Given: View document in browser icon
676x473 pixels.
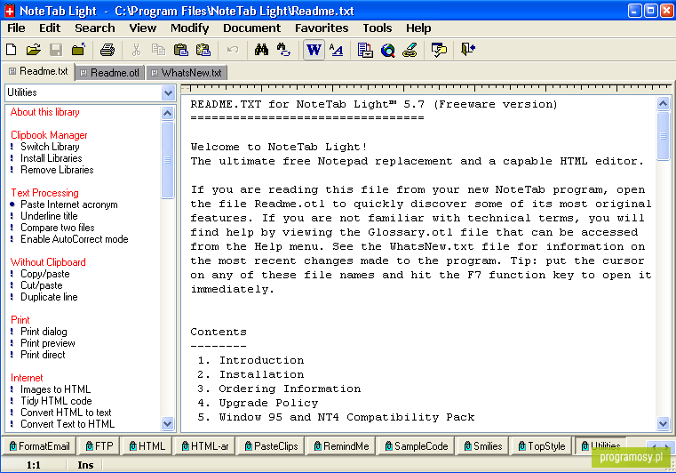Looking at the screenshot, I should (387, 50).
